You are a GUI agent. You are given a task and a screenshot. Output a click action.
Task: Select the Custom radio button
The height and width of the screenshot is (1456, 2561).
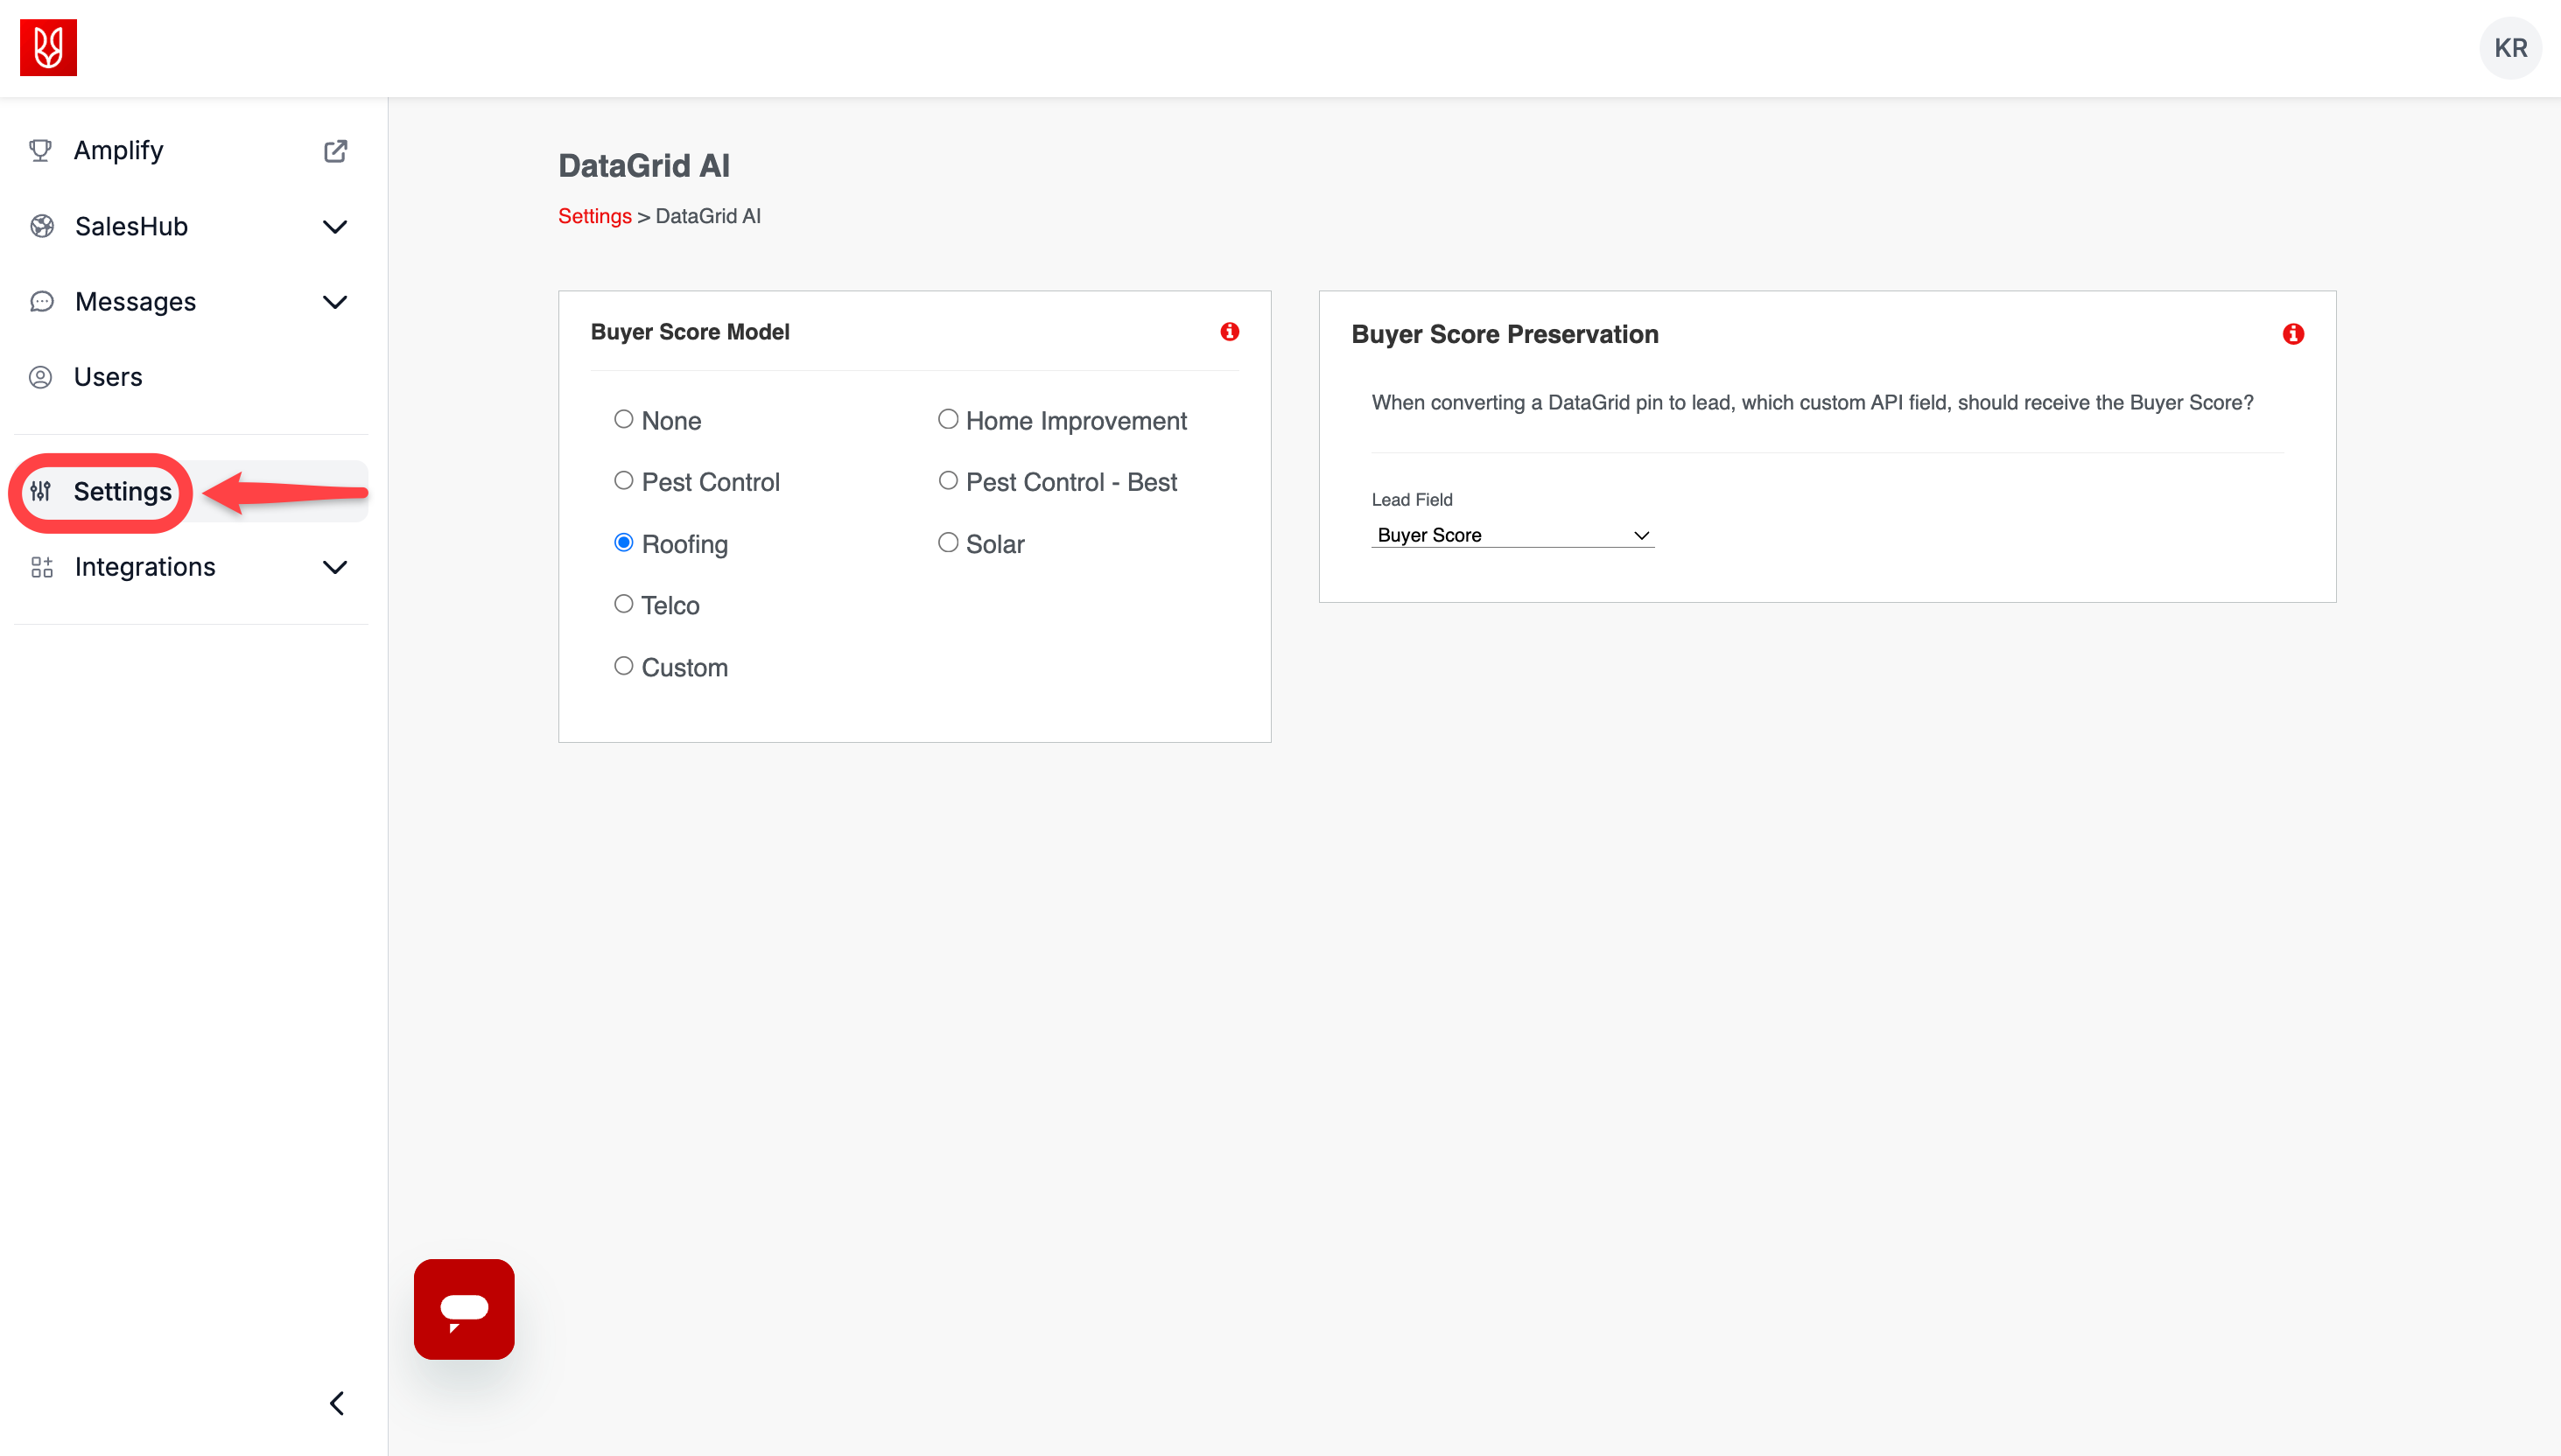pyautogui.click(x=624, y=666)
